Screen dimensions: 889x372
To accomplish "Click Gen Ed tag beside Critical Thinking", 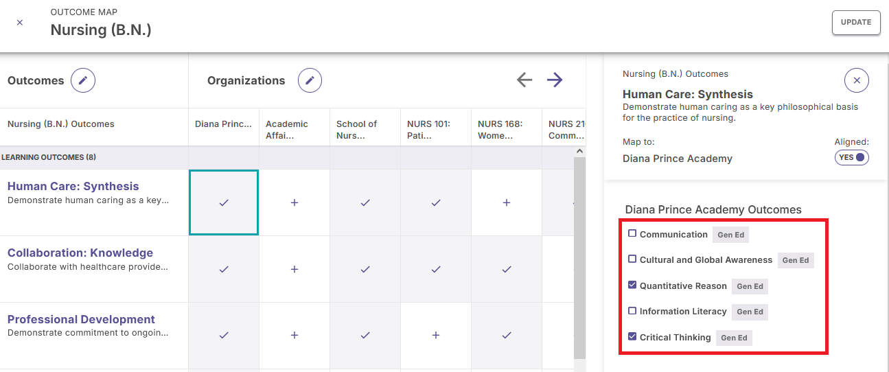I will point(734,338).
